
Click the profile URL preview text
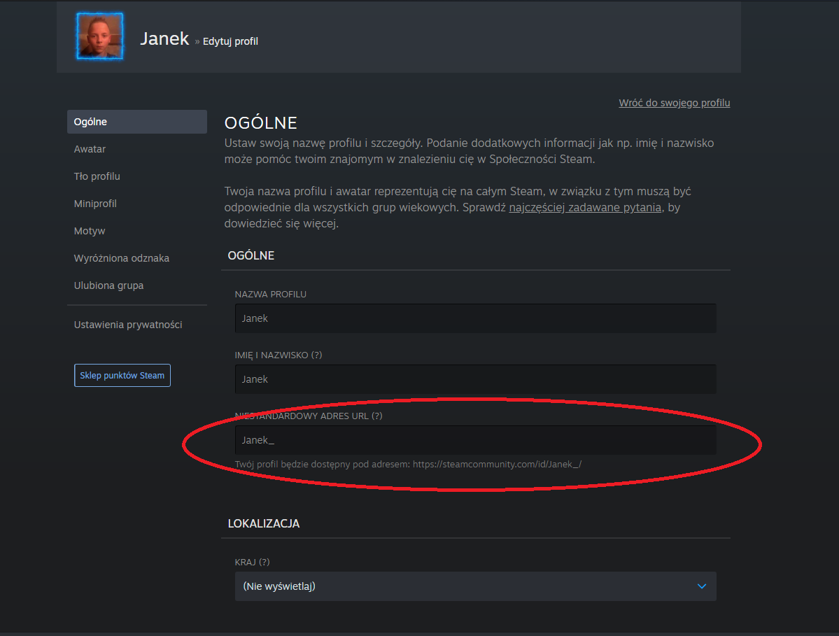(x=408, y=465)
